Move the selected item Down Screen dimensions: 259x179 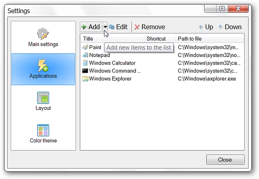point(230,27)
